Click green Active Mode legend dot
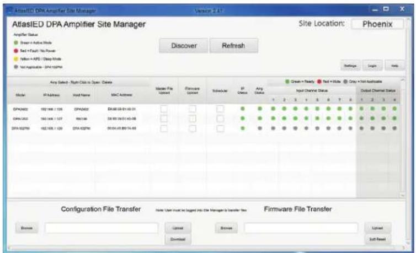416x253 pixels. pos(16,42)
